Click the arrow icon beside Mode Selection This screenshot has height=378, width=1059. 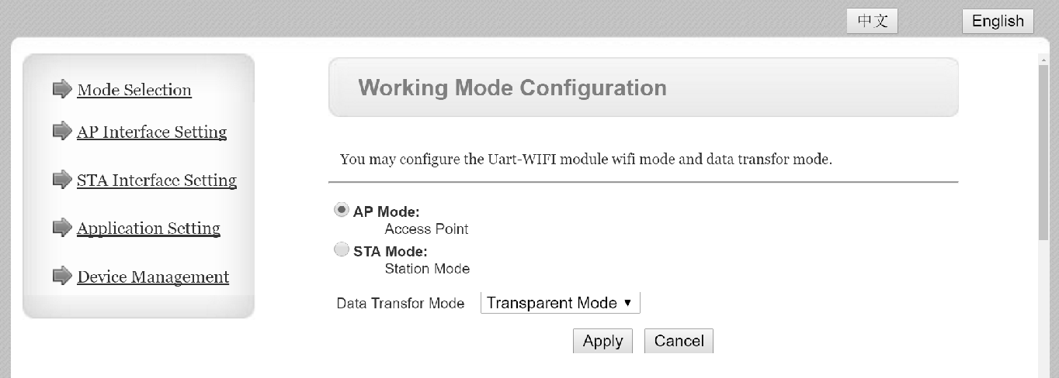pos(62,89)
